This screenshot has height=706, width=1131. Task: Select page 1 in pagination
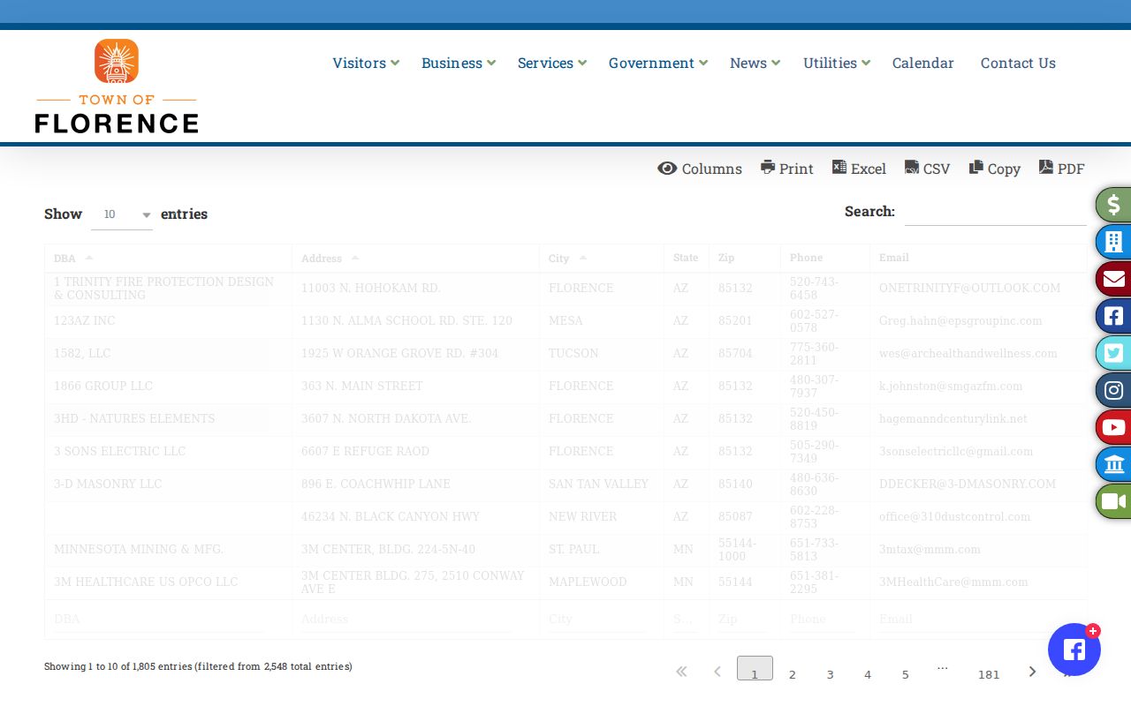[x=755, y=669]
